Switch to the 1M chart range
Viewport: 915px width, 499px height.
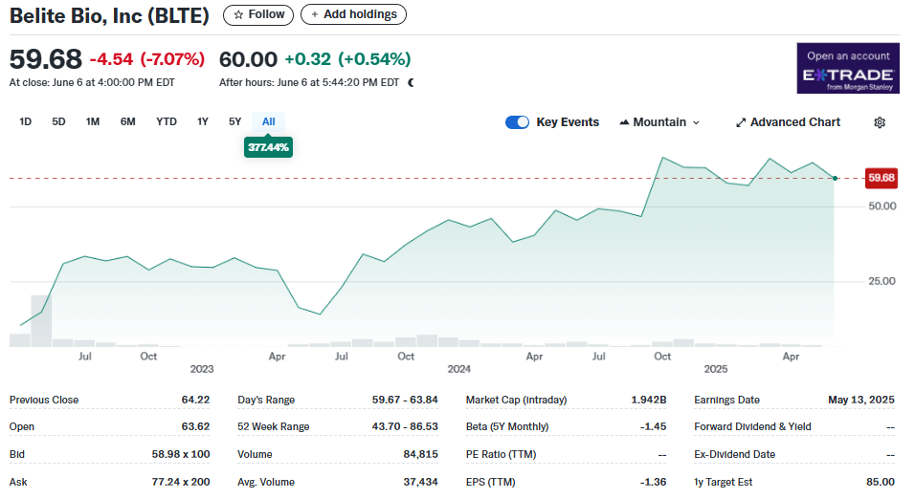(93, 121)
